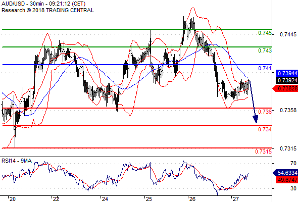Click the Trading Central research copyright text
298x202 pixels.
tap(47, 10)
